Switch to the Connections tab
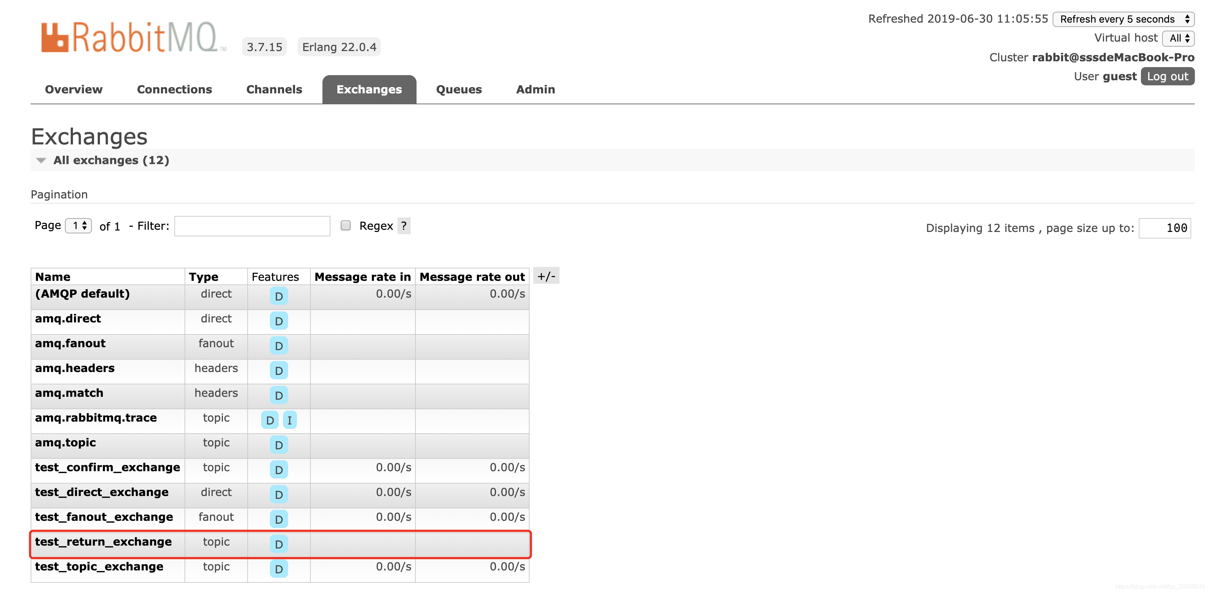 pos(174,90)
